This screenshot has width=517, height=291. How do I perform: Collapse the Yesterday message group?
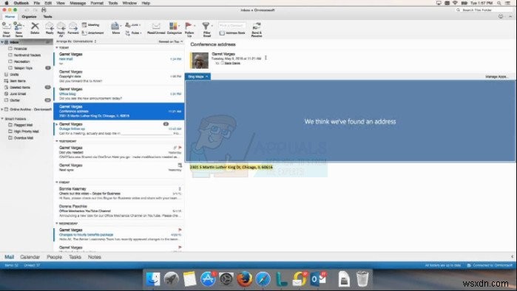click(x=57, y=141)
